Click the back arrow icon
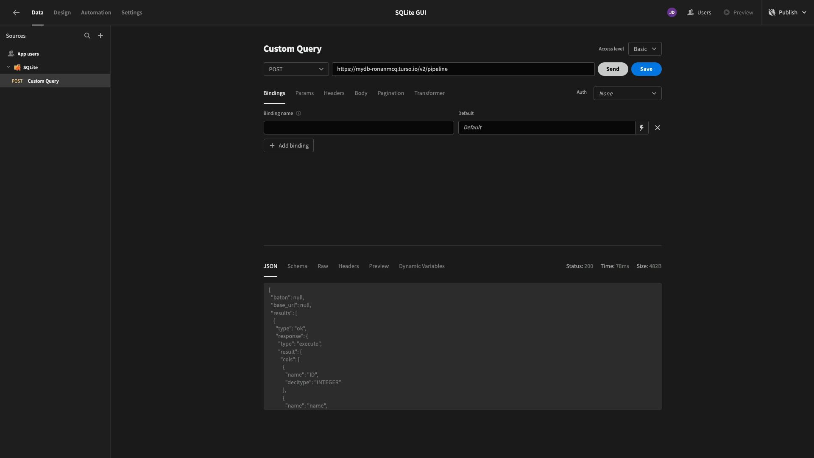The width and height of the screenshot is (814, 458). (16, 13)
